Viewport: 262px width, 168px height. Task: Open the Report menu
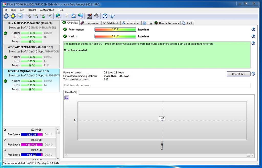32,10
